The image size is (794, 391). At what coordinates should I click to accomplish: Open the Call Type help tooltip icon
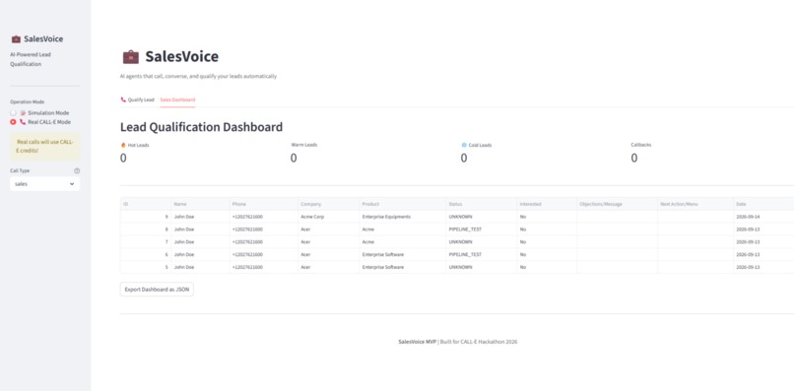click(77, 170)
